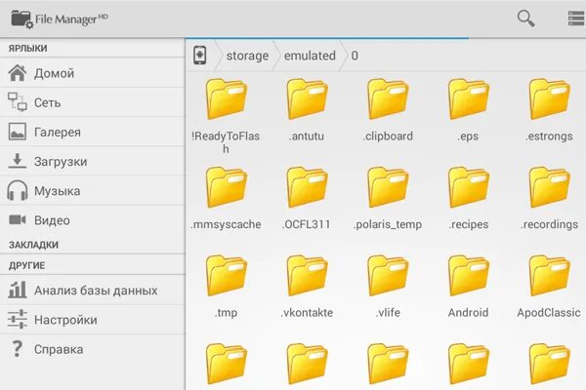Viewport: 586px width, 390px height.
Task: Click the File Manager HD logo icon
Action: point(22,19)
